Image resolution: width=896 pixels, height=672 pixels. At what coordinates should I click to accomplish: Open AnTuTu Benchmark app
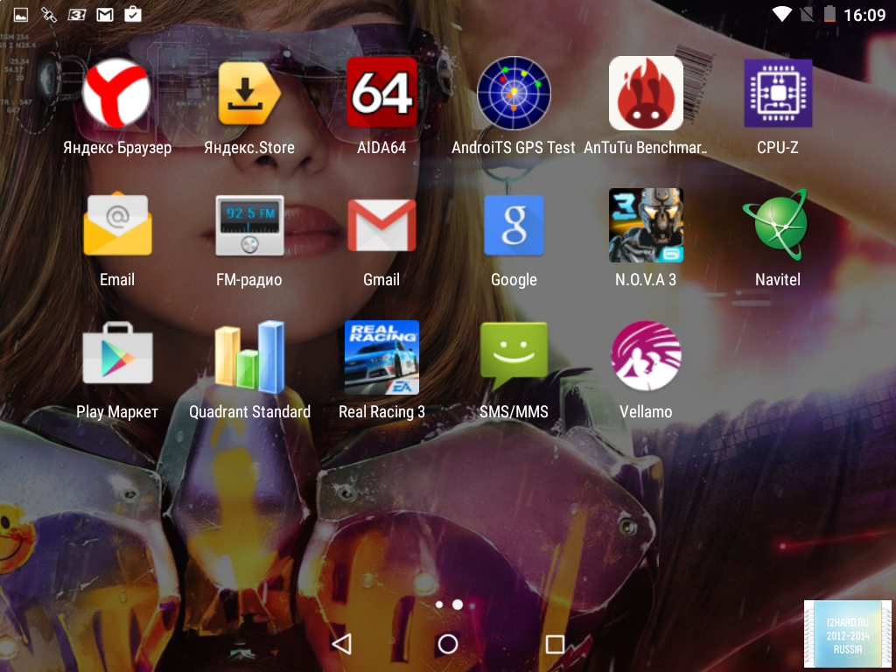pos(646,94)
